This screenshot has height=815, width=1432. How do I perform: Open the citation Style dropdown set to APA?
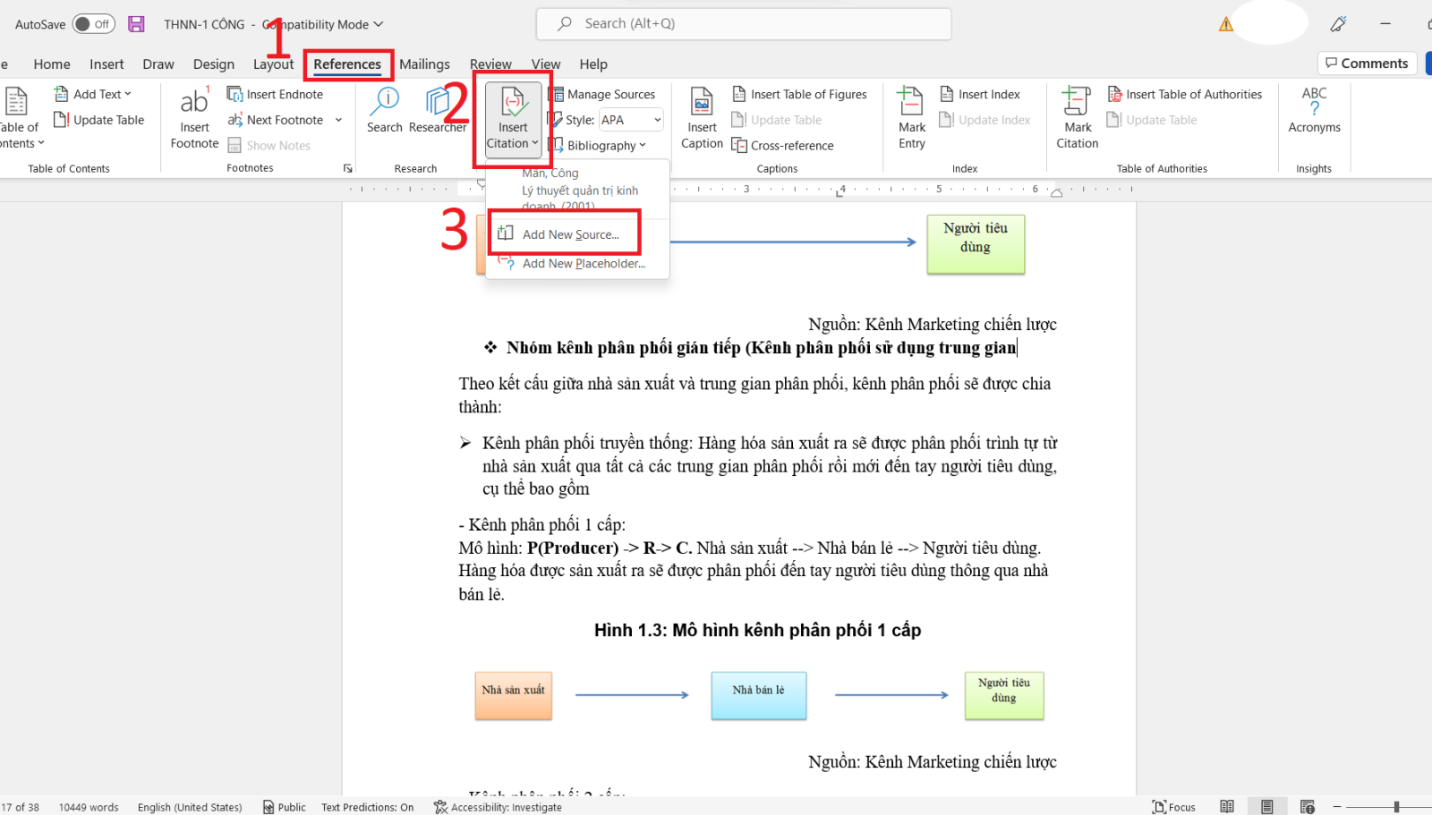pos(631,119)
